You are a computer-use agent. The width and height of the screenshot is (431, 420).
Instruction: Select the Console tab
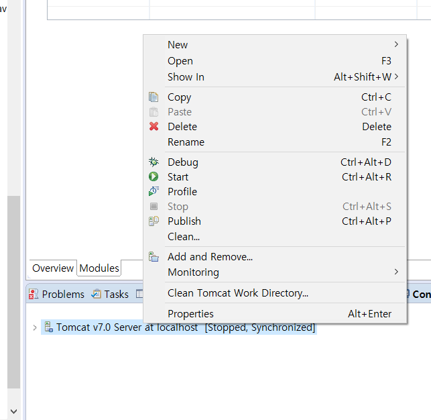[419, 295]
